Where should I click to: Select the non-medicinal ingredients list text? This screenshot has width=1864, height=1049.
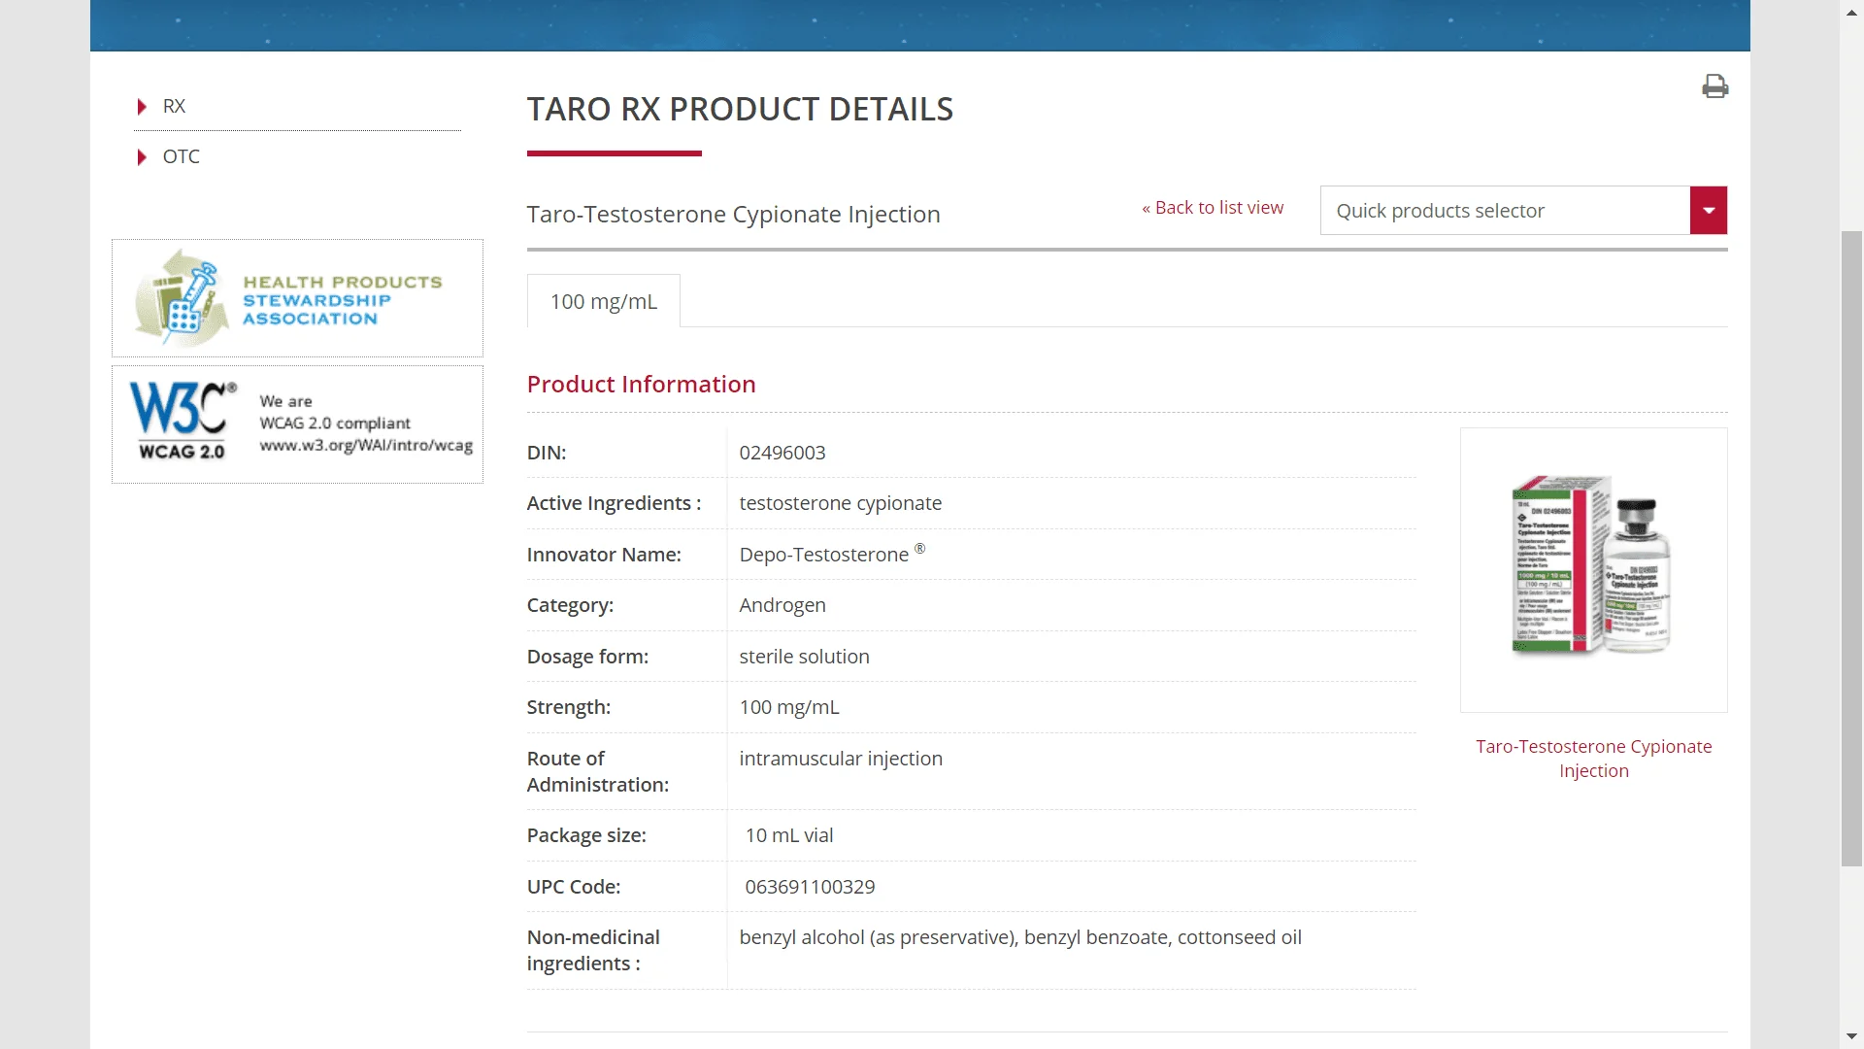pyautogui.click(x=1020, y=937)
